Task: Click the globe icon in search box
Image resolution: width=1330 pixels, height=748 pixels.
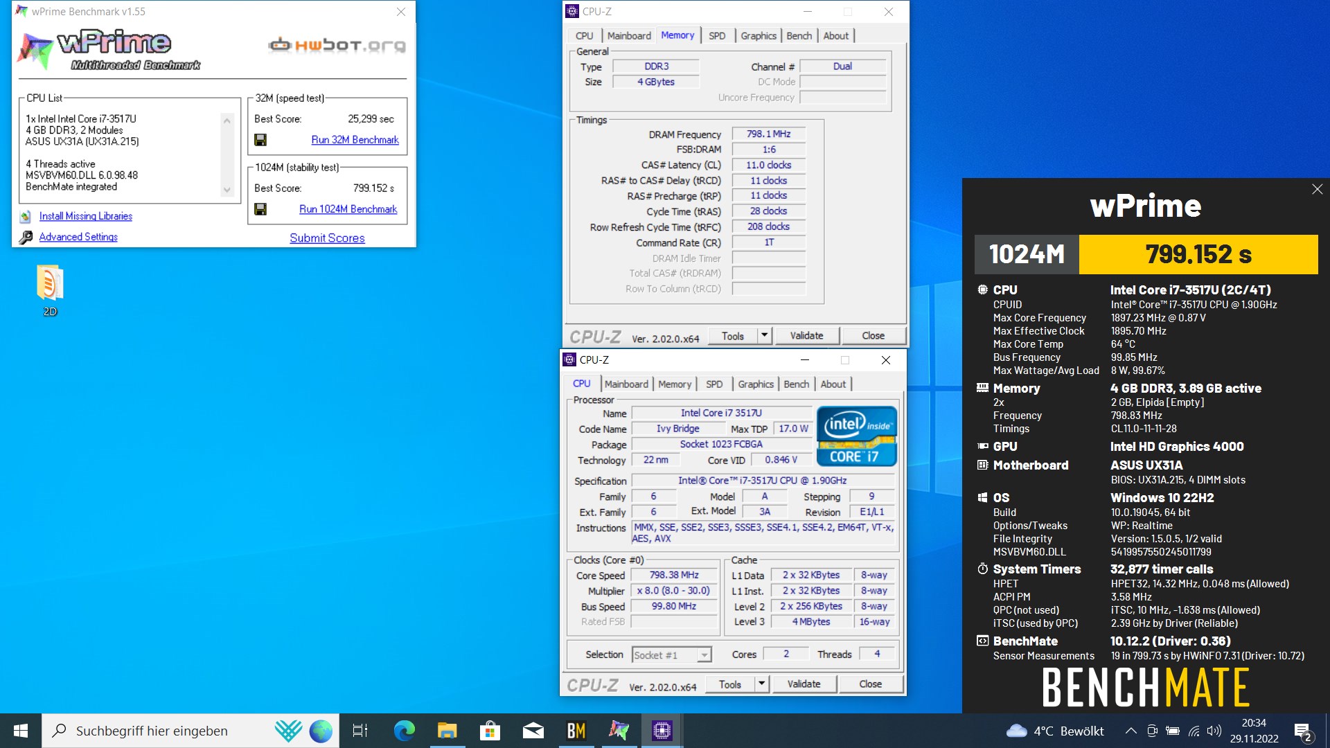Action: point(321,731)
